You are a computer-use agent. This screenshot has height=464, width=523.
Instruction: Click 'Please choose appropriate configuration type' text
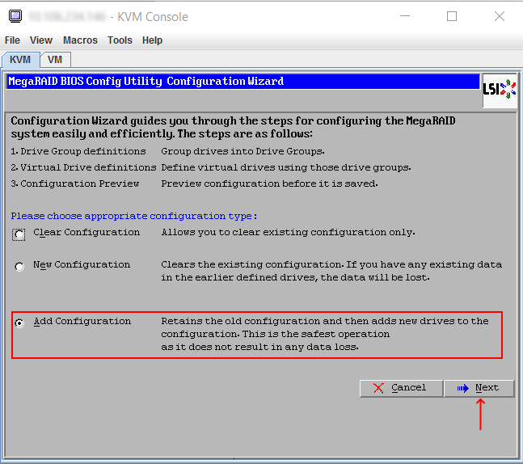[x=133, y=216]
